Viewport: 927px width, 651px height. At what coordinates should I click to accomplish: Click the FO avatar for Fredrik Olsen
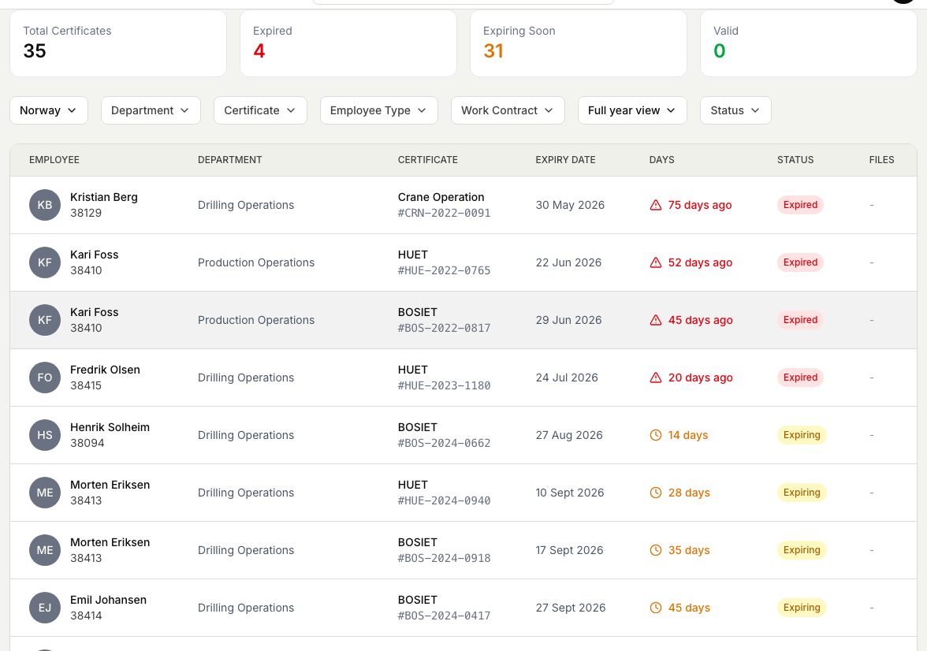pyautogui.click(x=45, y=378)
